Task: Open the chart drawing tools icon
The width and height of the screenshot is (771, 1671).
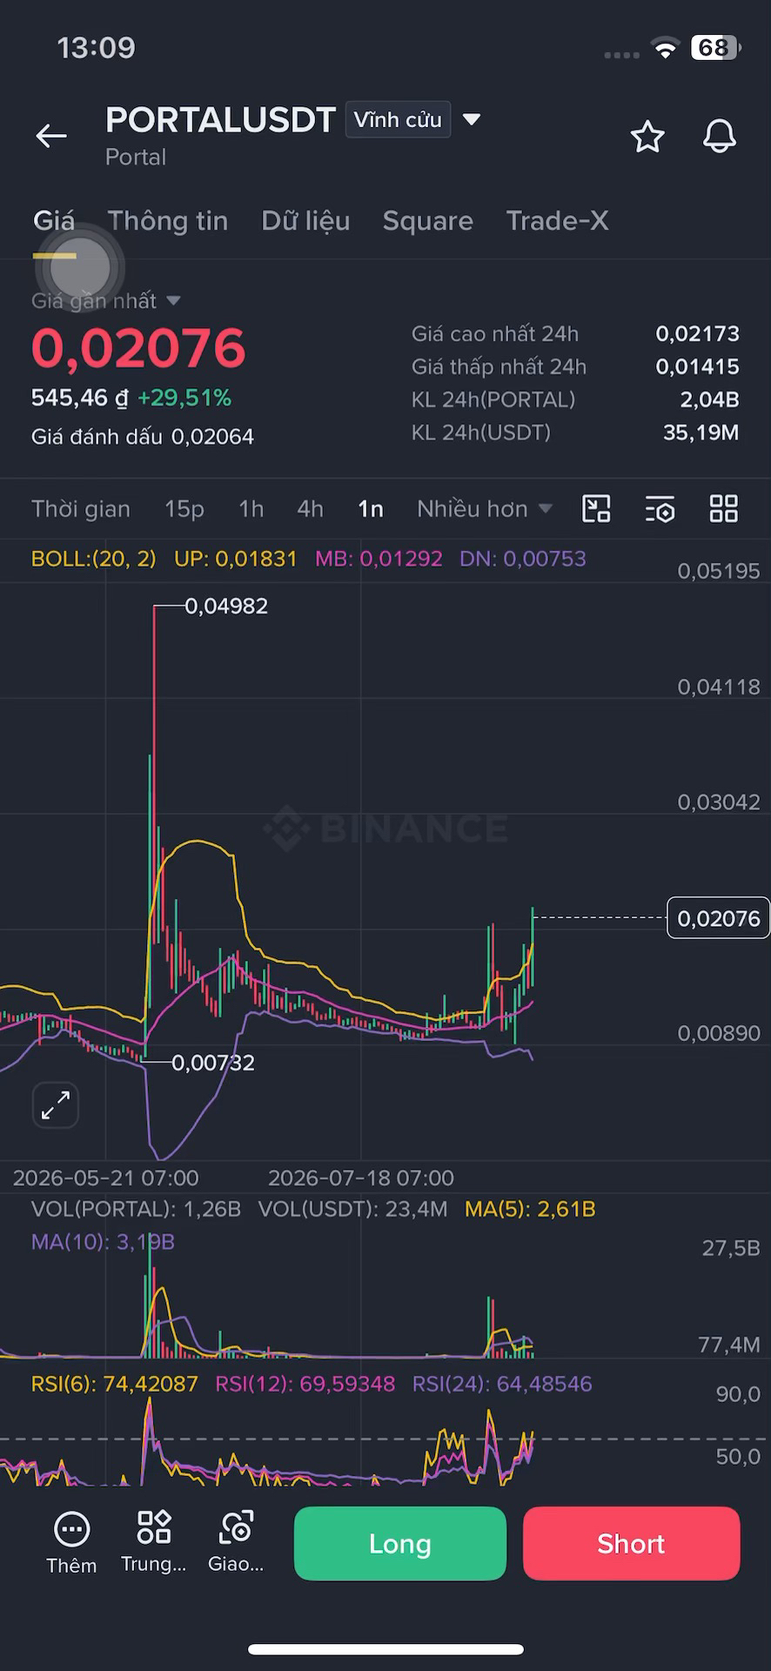Action: coord(596,508)
